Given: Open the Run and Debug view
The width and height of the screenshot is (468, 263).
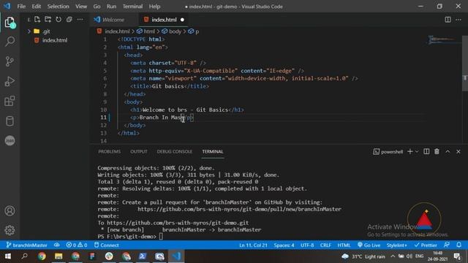Looking at the screenshot, I should [x=10, y=81].
